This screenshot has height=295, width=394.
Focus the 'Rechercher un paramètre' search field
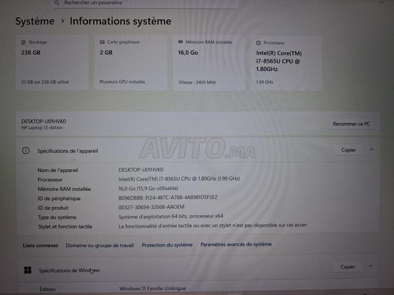coord(145,3)
